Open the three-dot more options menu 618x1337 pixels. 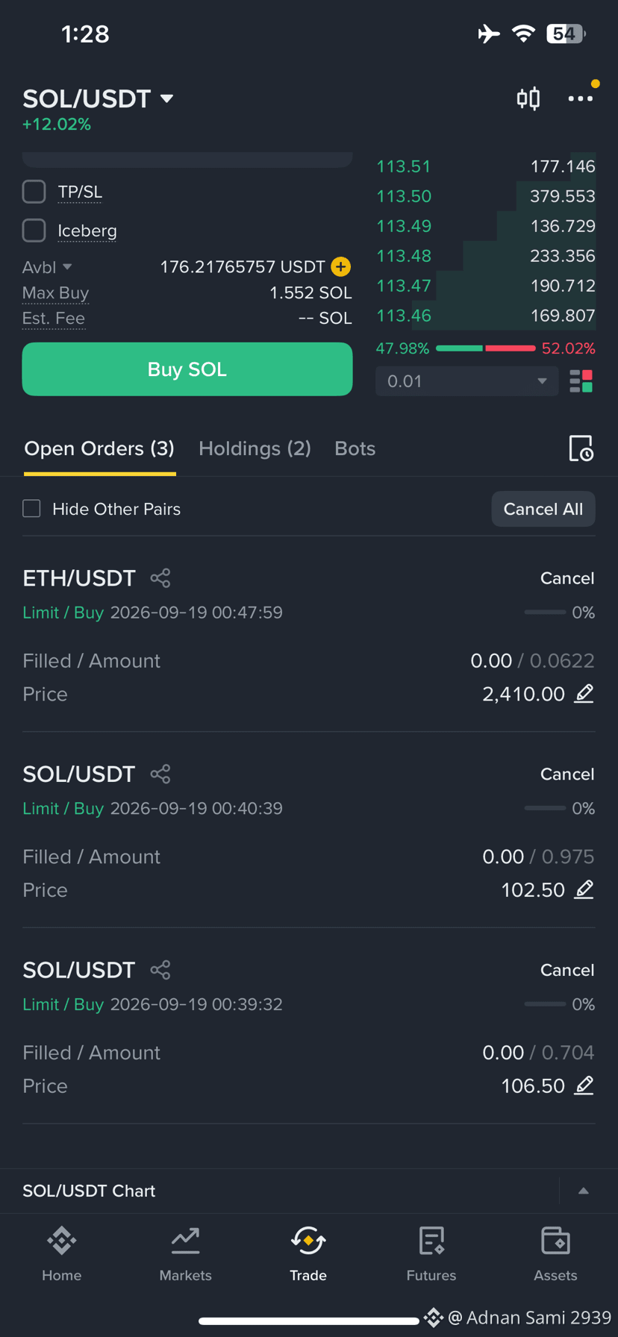(580, 98)
